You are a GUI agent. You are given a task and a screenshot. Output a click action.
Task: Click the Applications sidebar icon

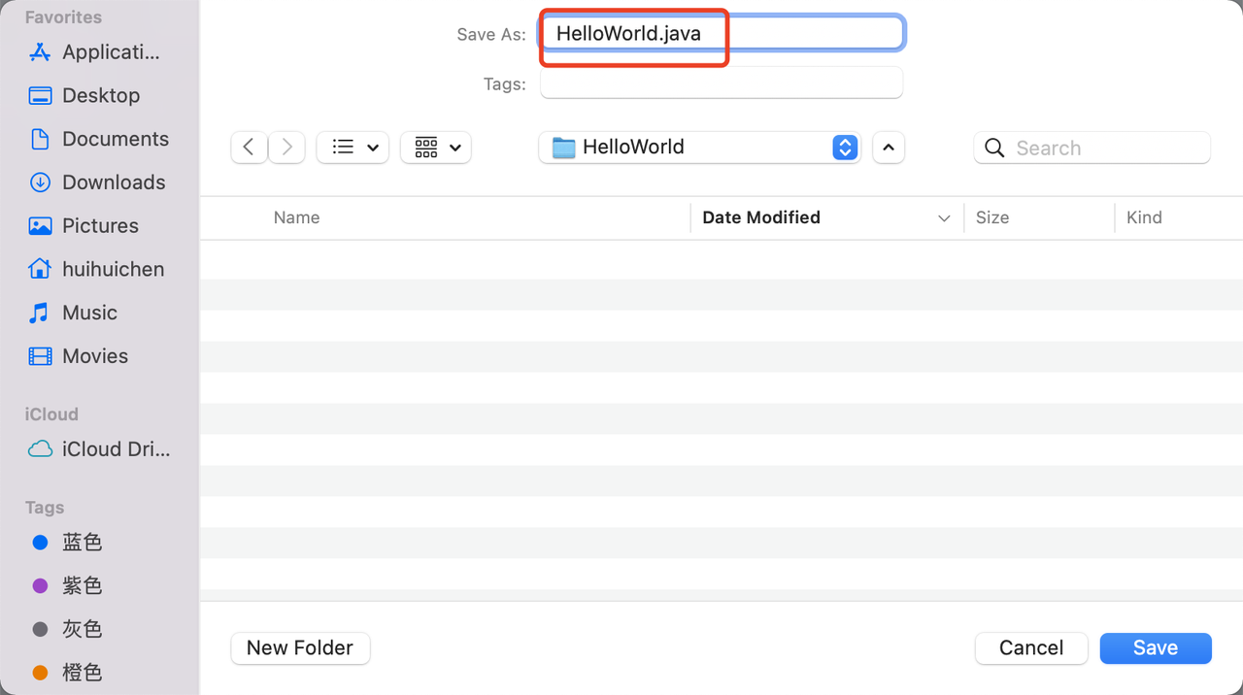40,52
